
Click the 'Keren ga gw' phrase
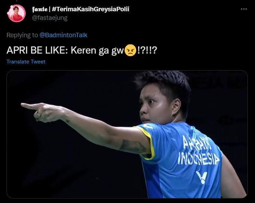click(x=97, y=50)
